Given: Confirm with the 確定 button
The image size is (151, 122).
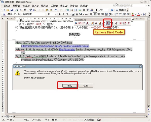Looking at the screenshot, I should [70, 86].
